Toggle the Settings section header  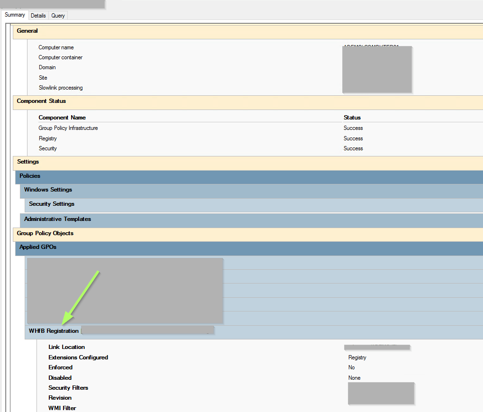[28, 162]
